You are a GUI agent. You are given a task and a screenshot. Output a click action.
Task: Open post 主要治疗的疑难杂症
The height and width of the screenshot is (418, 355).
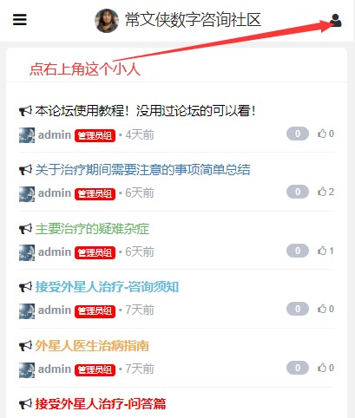point(92,229)
